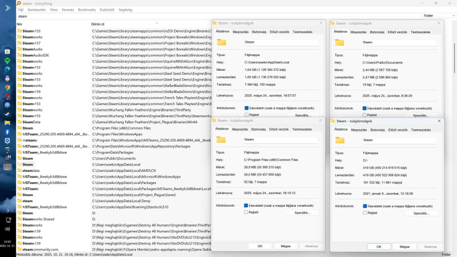The image size is (457, 257).
Task: Click OK in the Common Files Steam dialog
Action: pos(260,246)
